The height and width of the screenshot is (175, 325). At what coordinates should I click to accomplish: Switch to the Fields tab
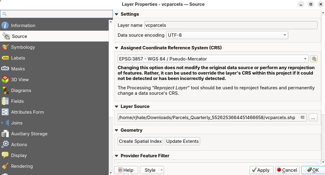pyautogui.click(x=17, y=101)
